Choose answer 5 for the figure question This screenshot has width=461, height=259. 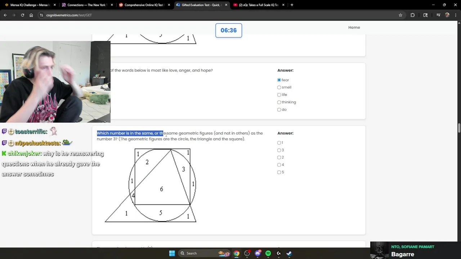279,172
